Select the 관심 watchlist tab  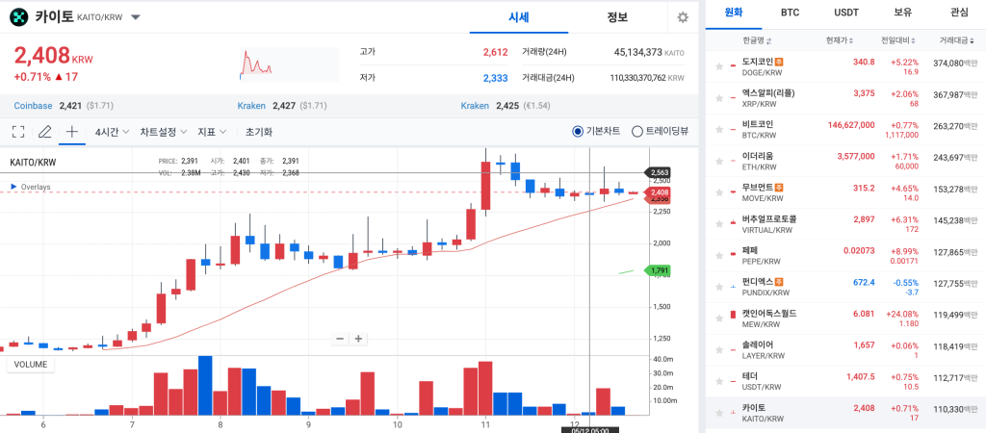[958, 13]
